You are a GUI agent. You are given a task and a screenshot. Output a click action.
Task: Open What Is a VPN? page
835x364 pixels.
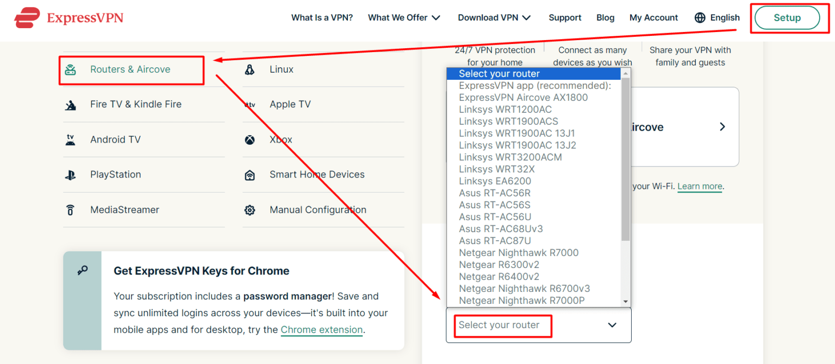click(322, 17)
